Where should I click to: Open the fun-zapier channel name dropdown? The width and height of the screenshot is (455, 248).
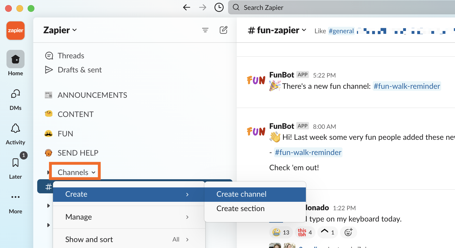(x=277, y=30)
